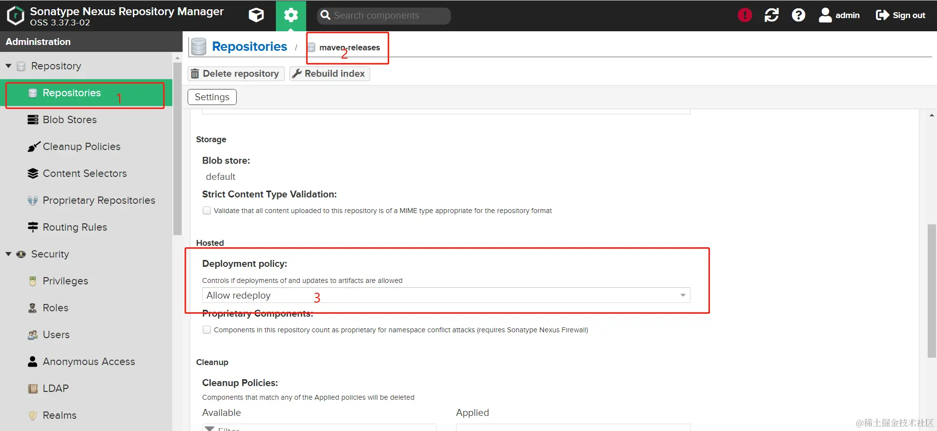Click the red system status alert icon
937x431 pixels.
[x=744, y=15]
